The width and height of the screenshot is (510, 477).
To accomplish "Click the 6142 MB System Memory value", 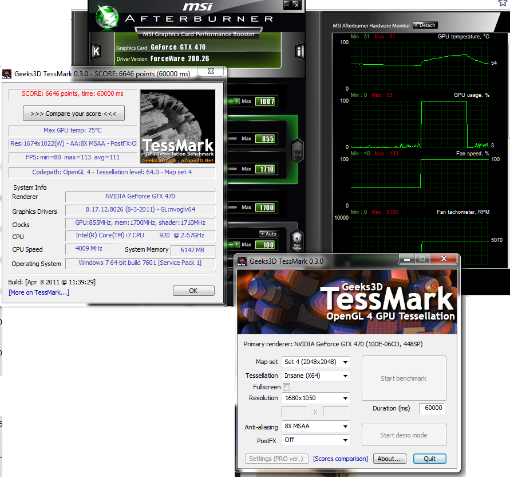I will pyautogui.click(x=192, y=250).
